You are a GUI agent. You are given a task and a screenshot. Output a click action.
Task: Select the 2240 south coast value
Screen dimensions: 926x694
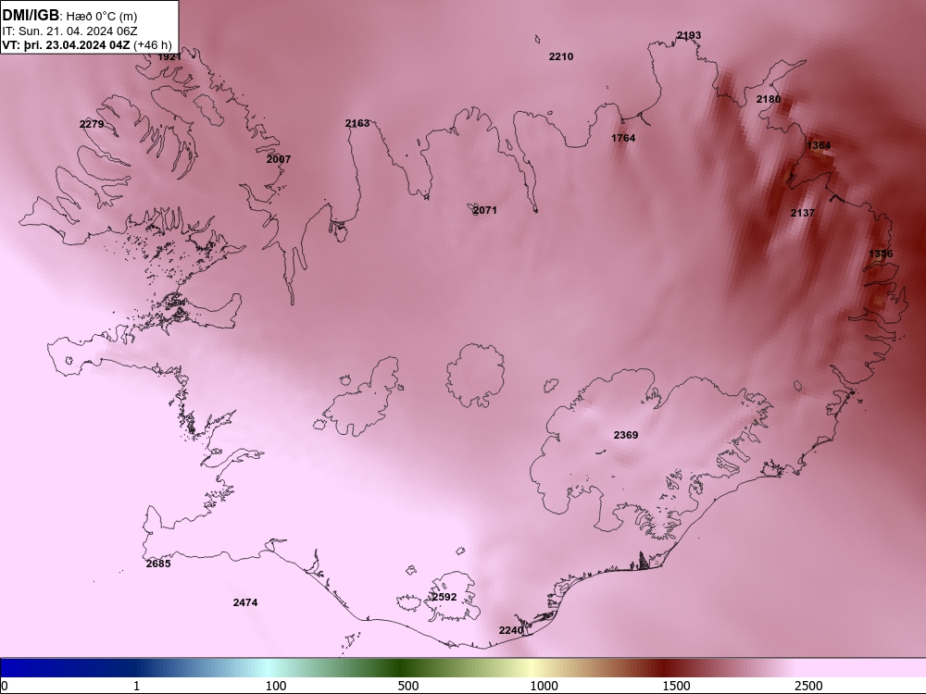click(511, 630)
